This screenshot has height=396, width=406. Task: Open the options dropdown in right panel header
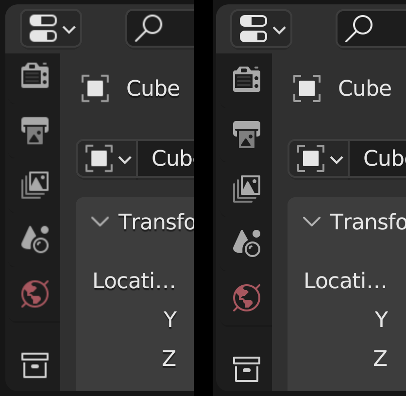pyautogui.click(x=261, y=29)
